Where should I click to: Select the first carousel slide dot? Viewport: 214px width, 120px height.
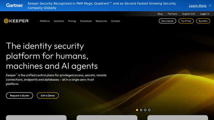pos(137,110)
